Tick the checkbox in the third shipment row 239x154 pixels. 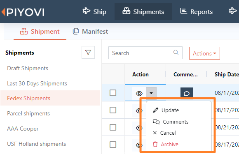113,127
